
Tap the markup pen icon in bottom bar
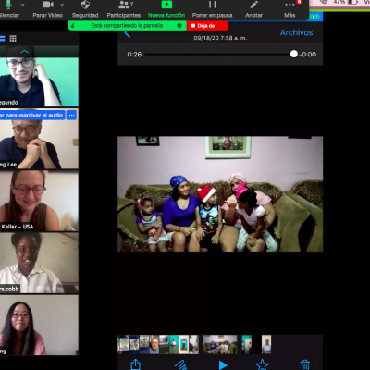[180, 364]
